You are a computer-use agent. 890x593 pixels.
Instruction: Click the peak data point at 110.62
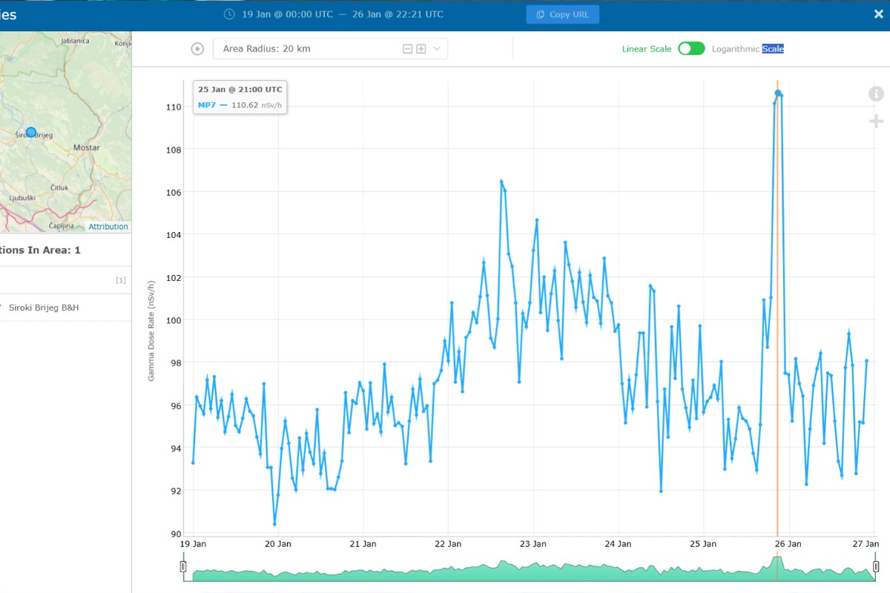pyautogui.click(x=778, y=93)
